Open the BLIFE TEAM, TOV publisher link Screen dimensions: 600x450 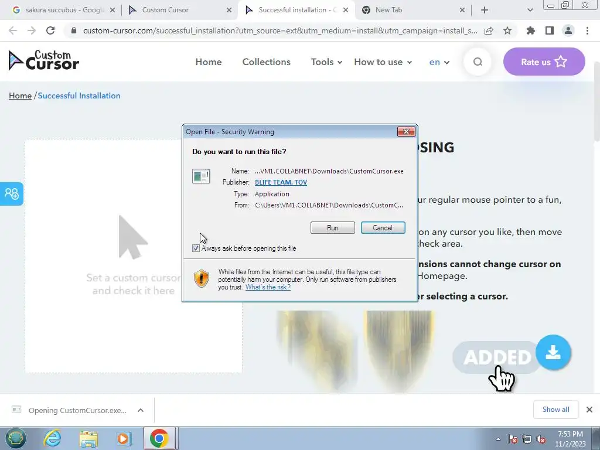point(281,182)
